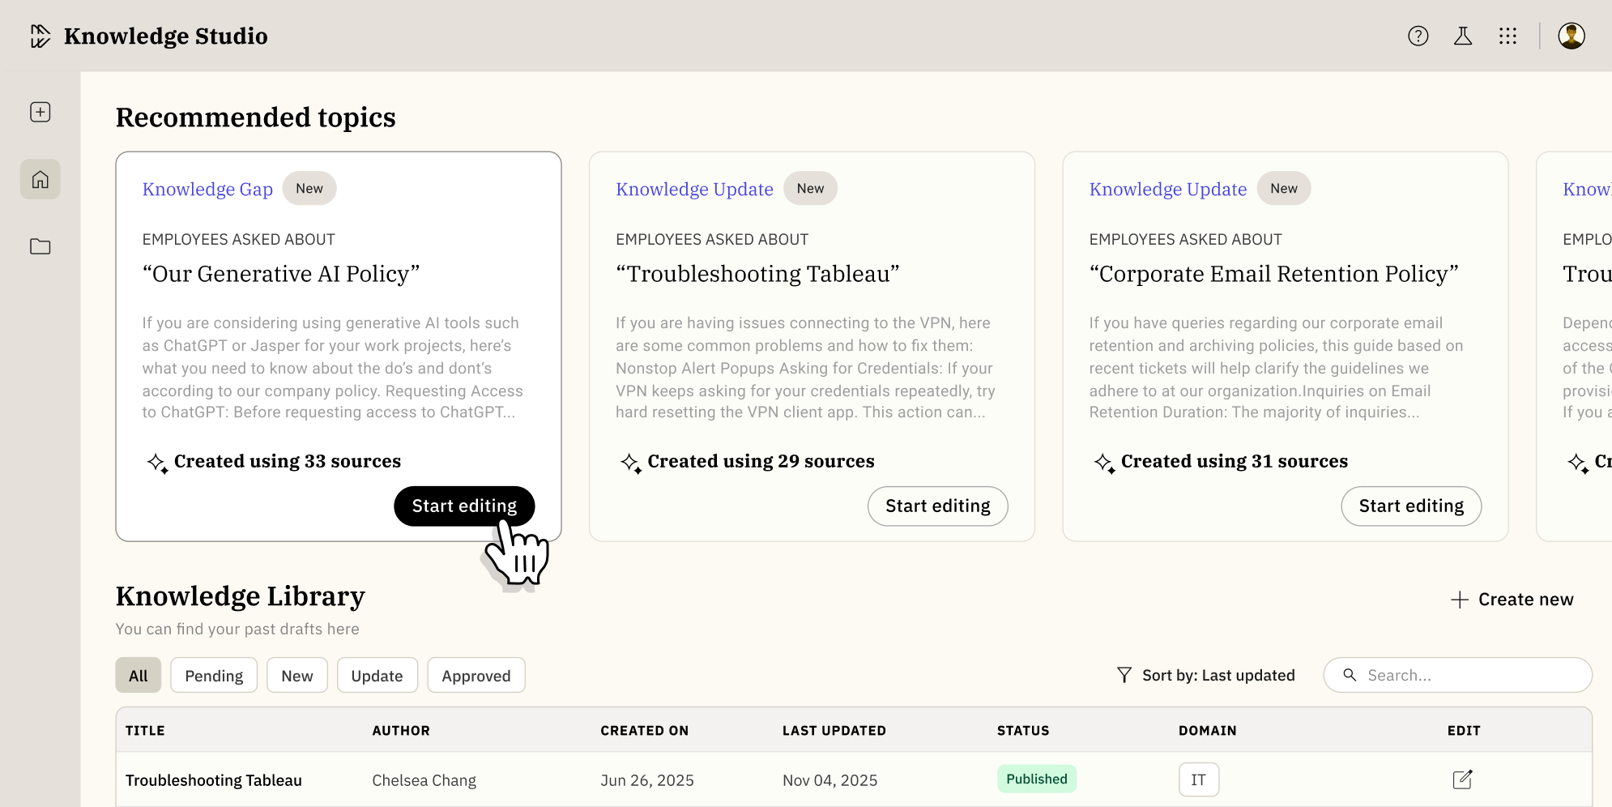Select the plus icon in the left sidebar
Image resolution: width=1612 pixels, height=807 pixels.
click(x=40, y=112)
